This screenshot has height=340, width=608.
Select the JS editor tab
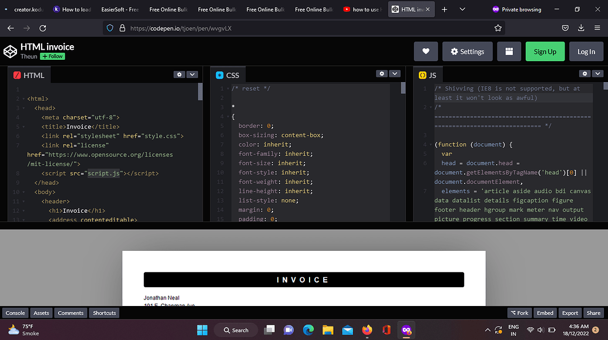tap(428, 76)
